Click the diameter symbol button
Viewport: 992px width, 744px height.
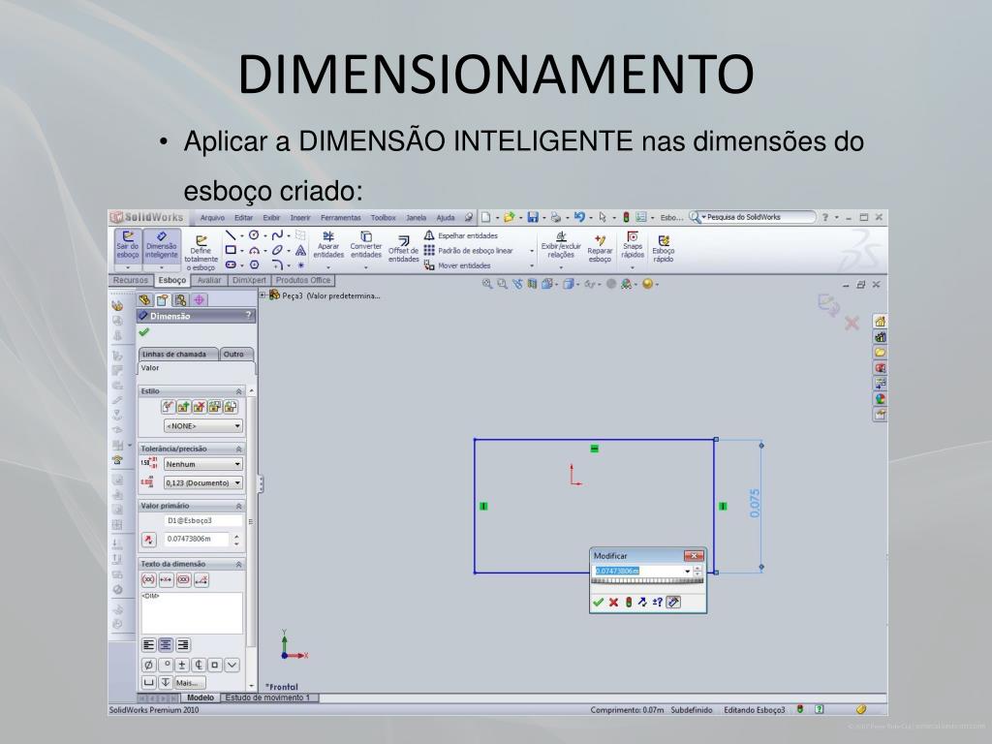148,665
